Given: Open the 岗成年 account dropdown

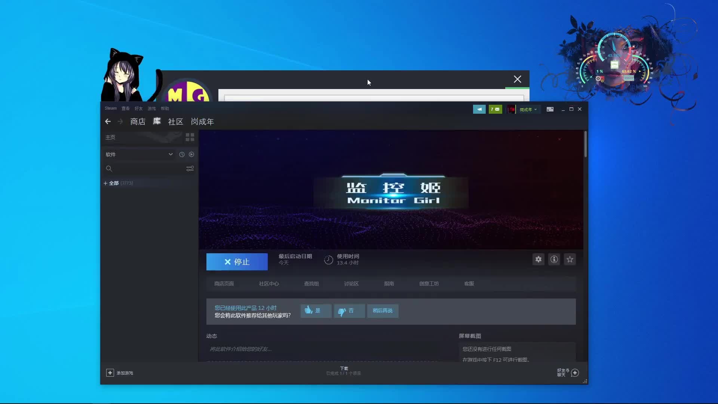Looking at the screenshot, I should [528, 109].
